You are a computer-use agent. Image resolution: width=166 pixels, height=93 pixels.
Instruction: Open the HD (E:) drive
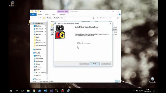[x=38, y=75]
